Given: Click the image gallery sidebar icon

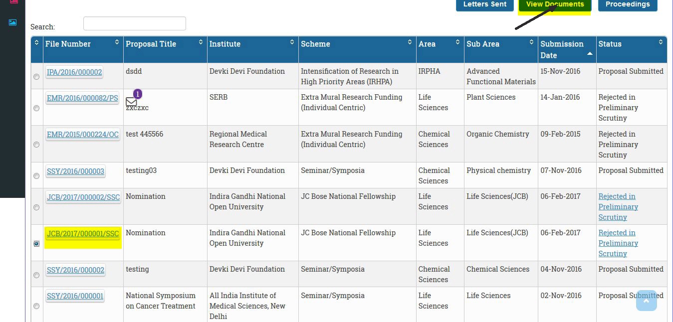Looking at the screenshot, I should point(12,22).
